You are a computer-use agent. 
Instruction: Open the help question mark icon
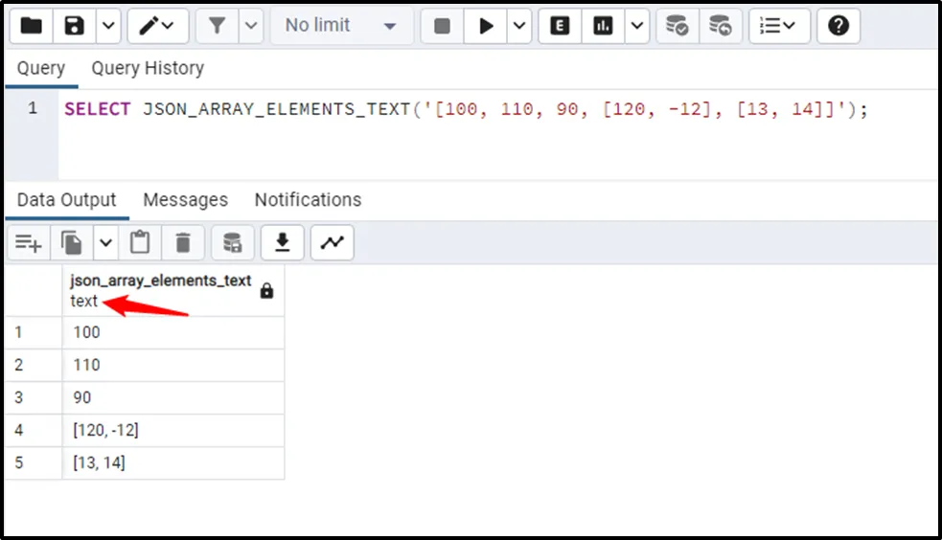839,26
